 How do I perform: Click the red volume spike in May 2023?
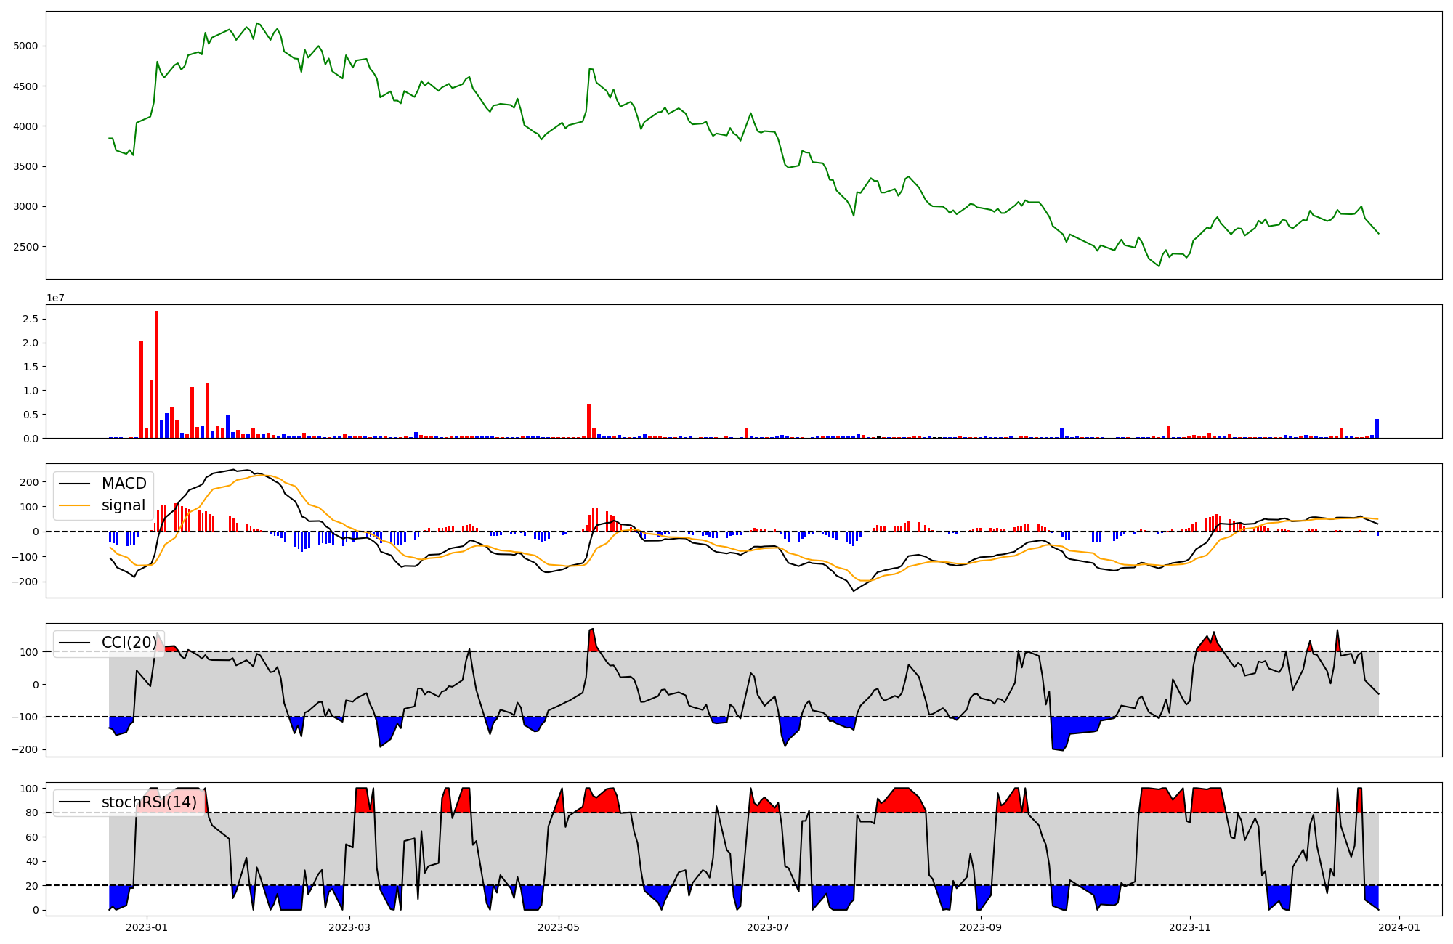[588, 422]
